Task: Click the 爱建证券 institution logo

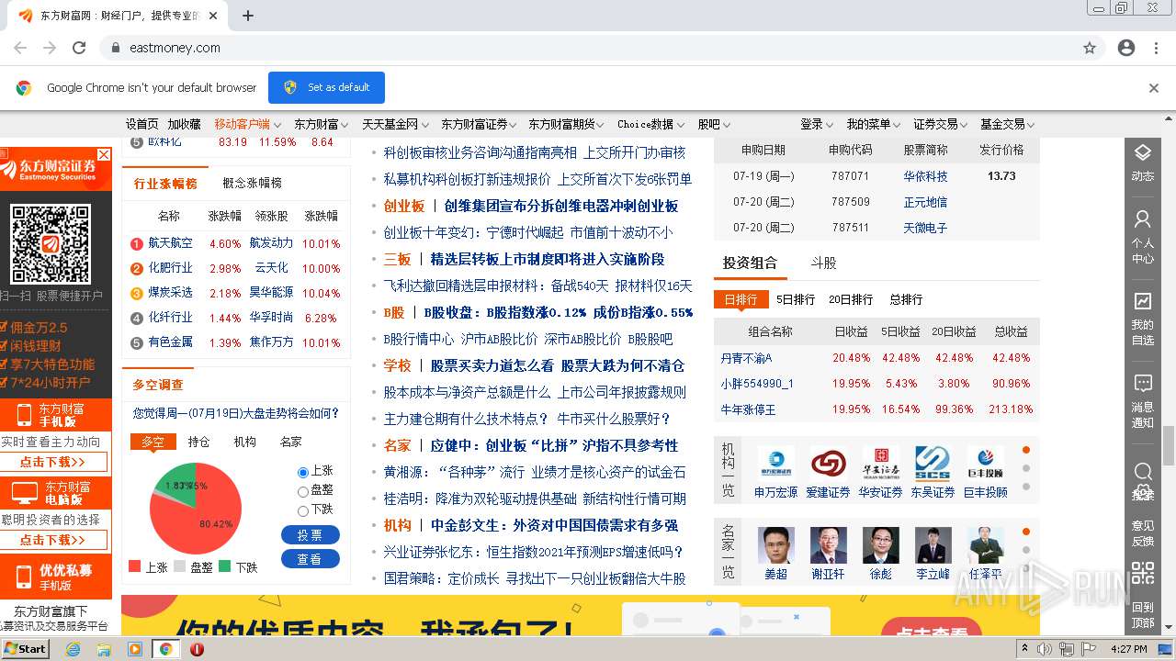Action: coord(828,463)
